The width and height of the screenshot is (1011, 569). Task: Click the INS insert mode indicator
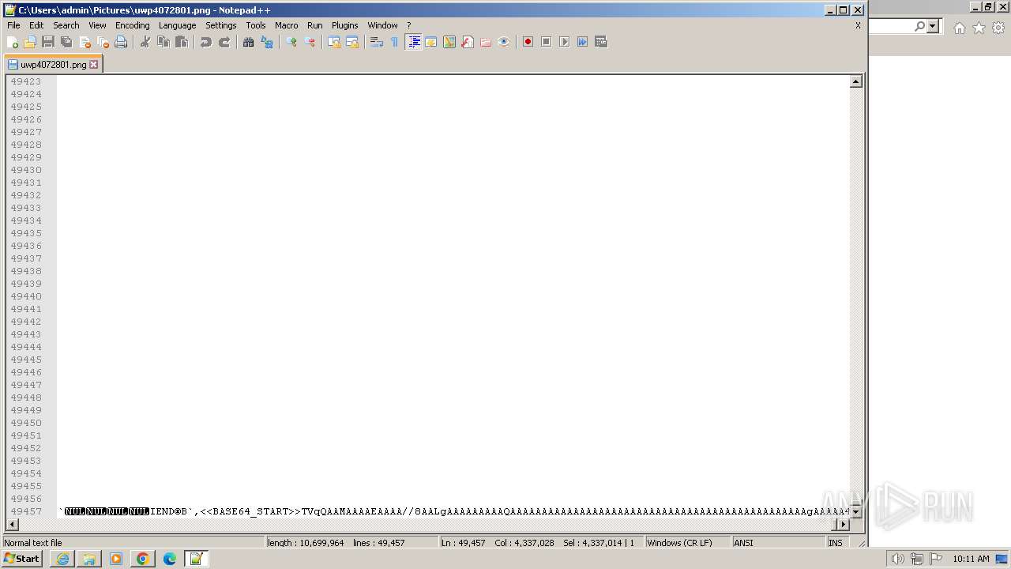835,543
